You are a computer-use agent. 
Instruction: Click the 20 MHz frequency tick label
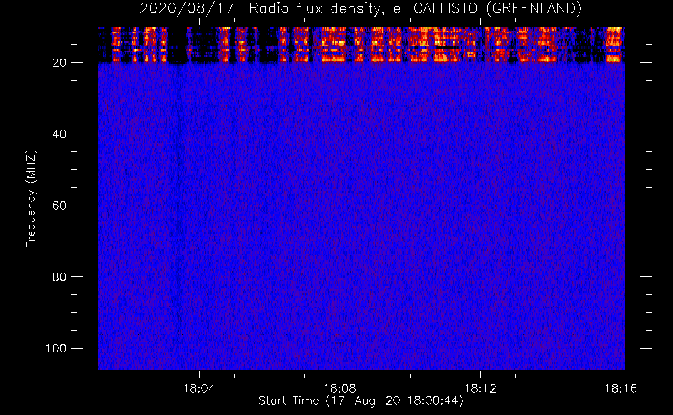coord(59,63)
